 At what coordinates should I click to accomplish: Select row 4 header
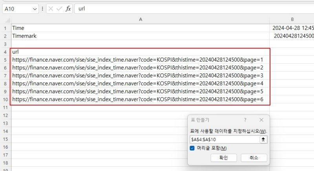tap(5, 52)
